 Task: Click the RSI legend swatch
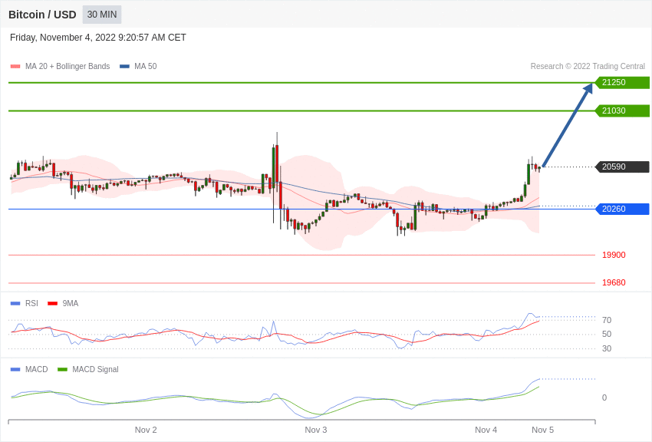(15, 304)
